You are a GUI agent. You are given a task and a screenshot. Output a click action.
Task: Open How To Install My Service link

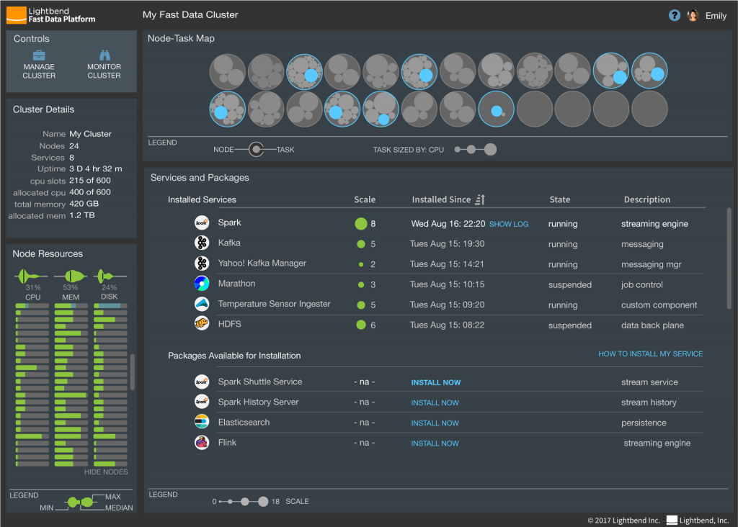(651, 353)
